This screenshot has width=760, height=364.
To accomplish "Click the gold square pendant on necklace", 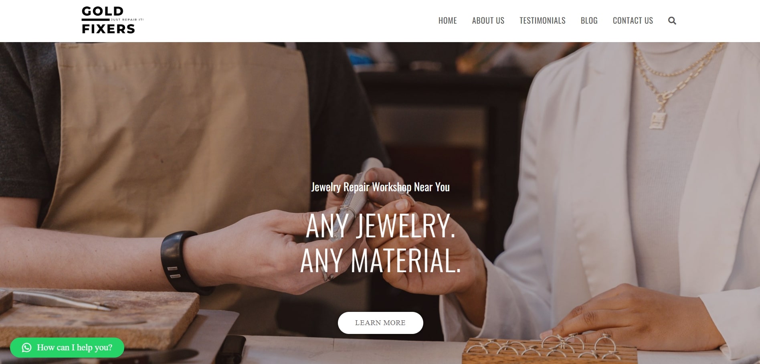I will point(658,120).
